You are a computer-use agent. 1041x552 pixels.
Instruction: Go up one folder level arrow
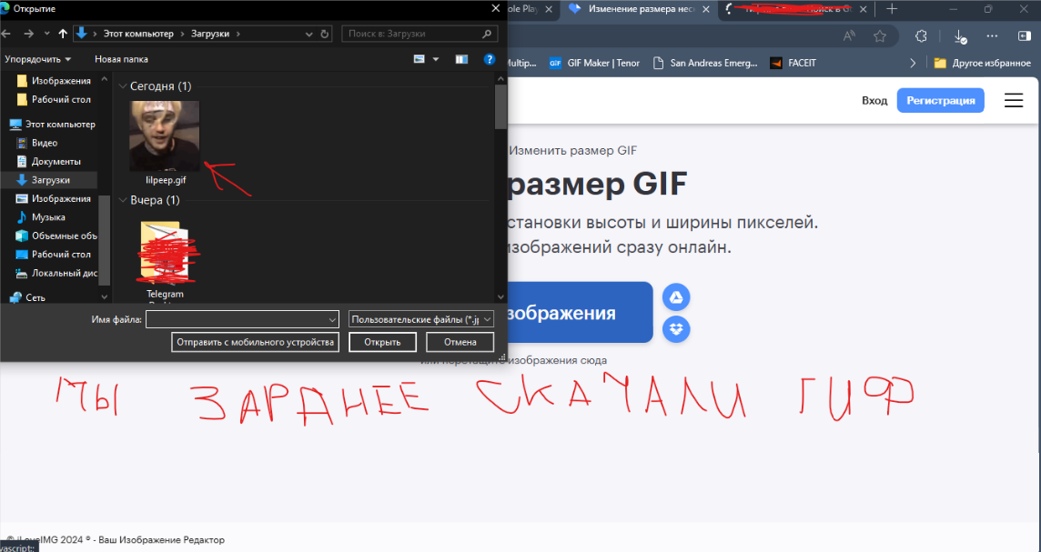(x=63, y=34)
